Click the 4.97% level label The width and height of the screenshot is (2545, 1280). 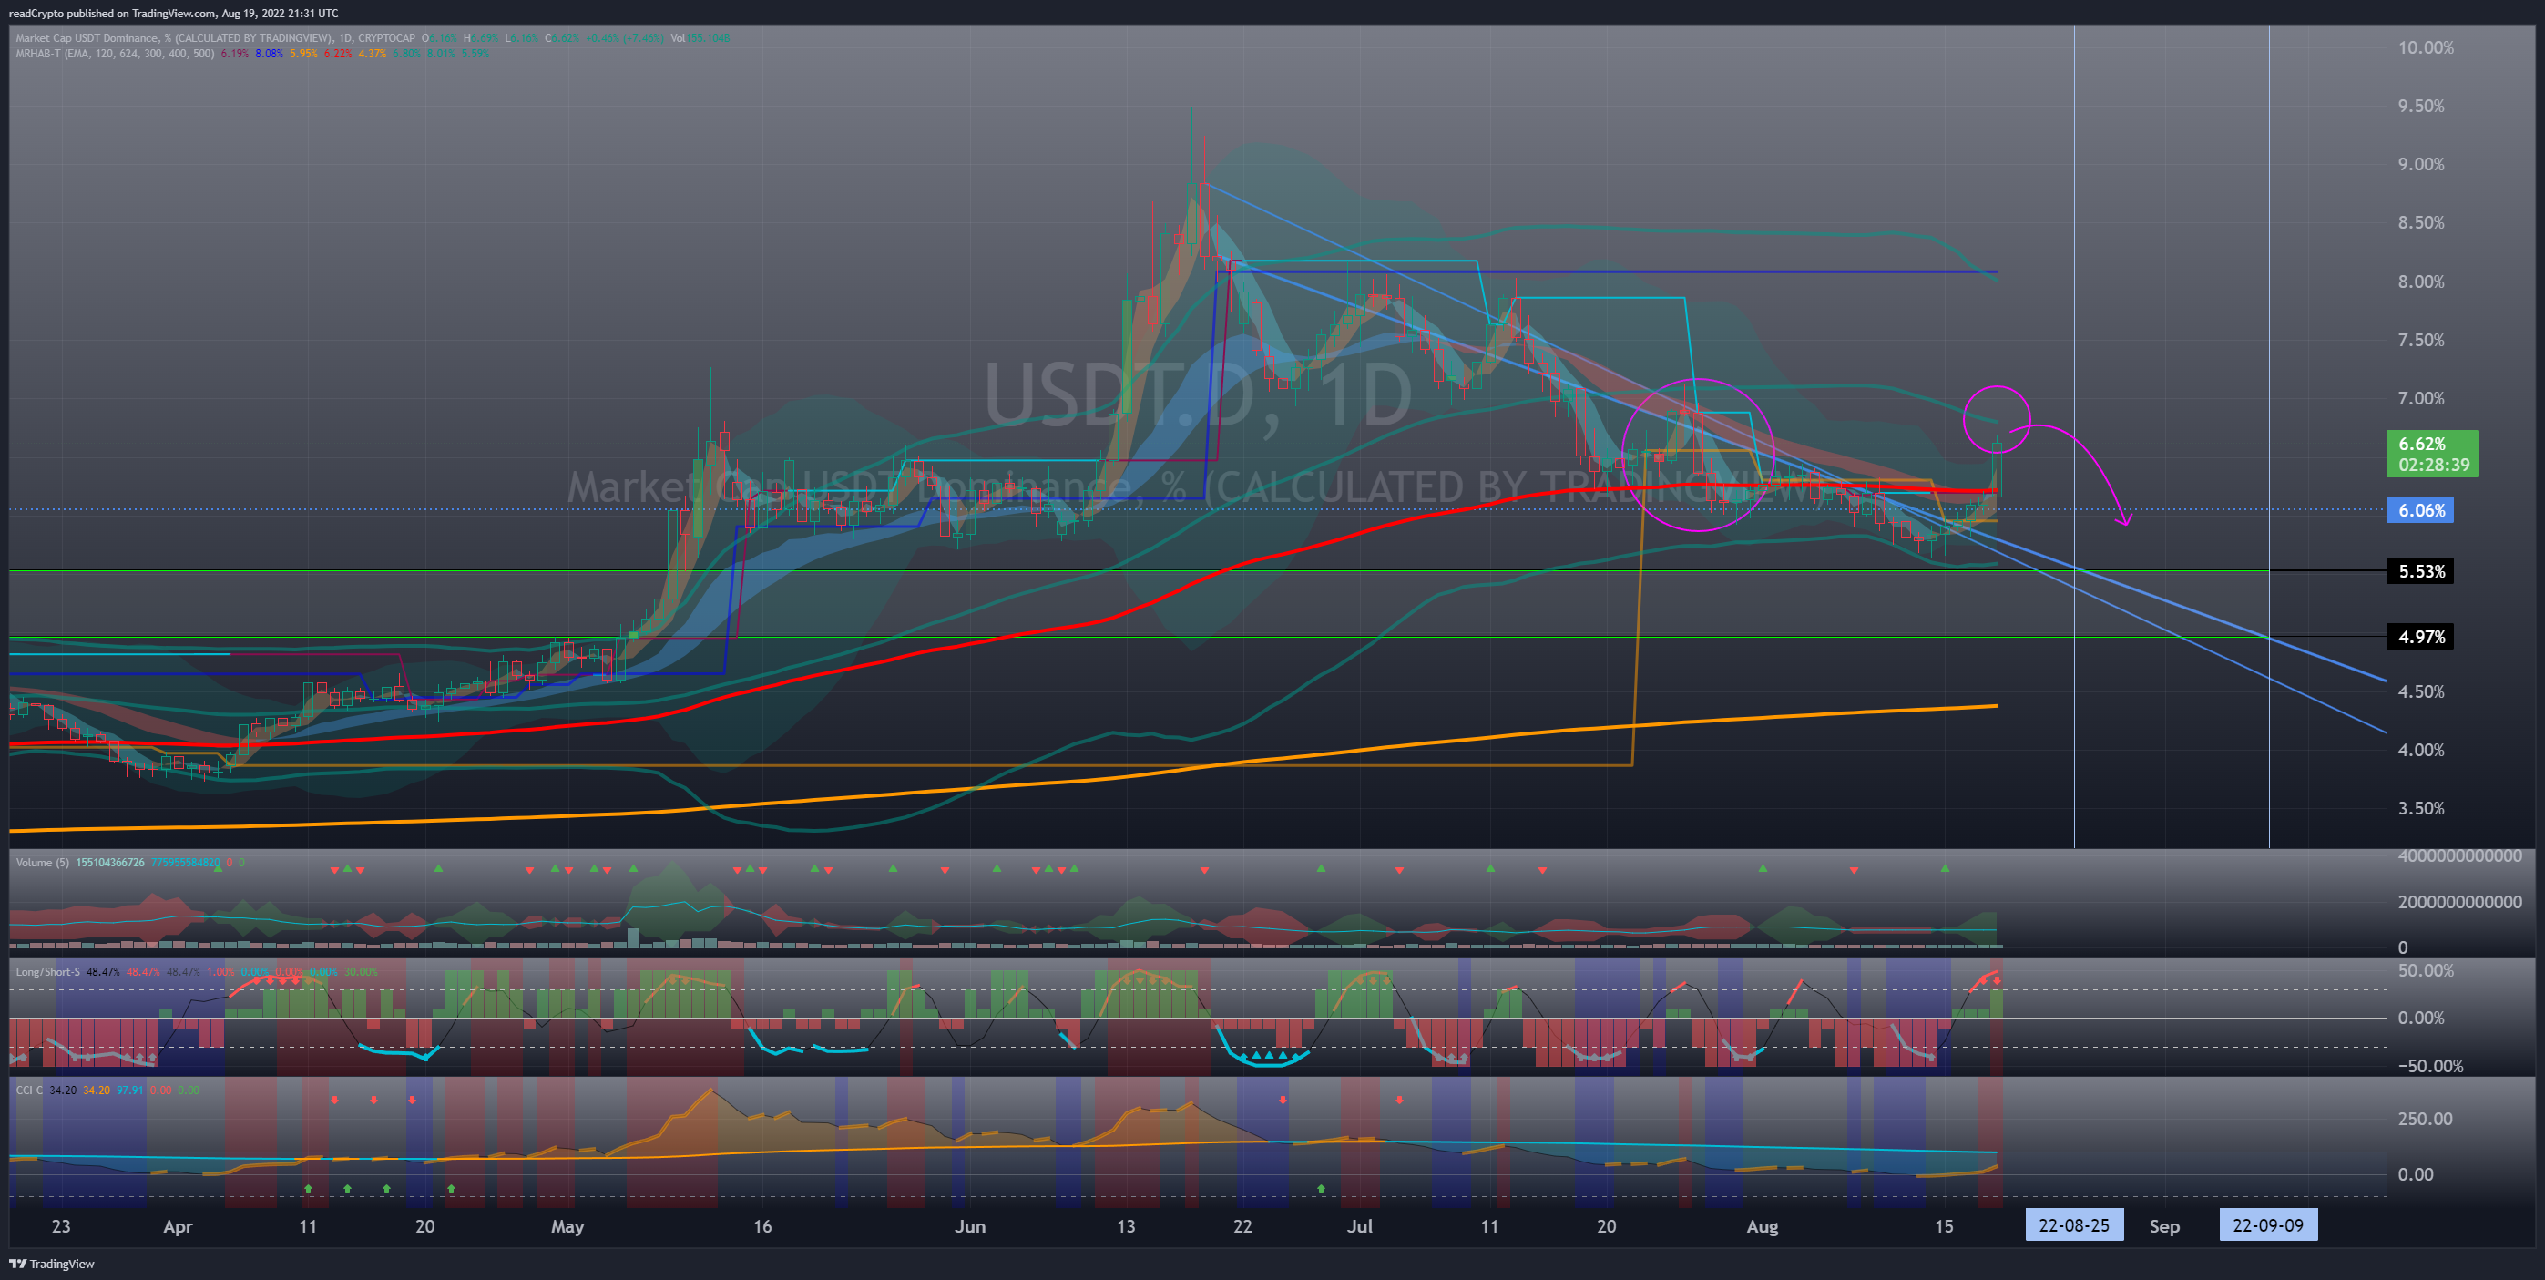(2419, 638)
